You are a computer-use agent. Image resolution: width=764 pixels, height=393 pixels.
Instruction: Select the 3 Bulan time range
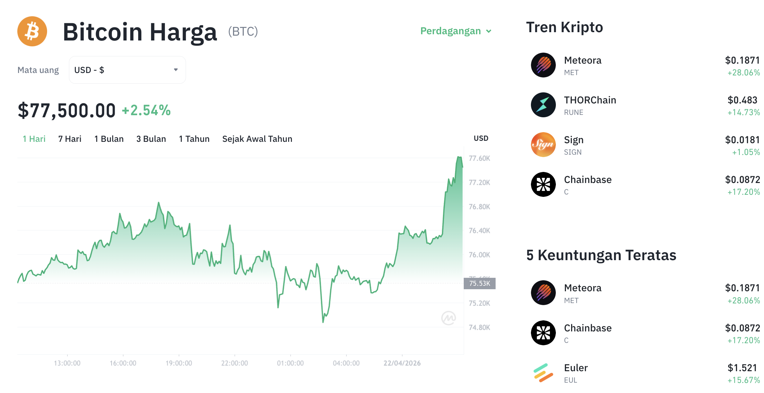click(x=151, y=139)
